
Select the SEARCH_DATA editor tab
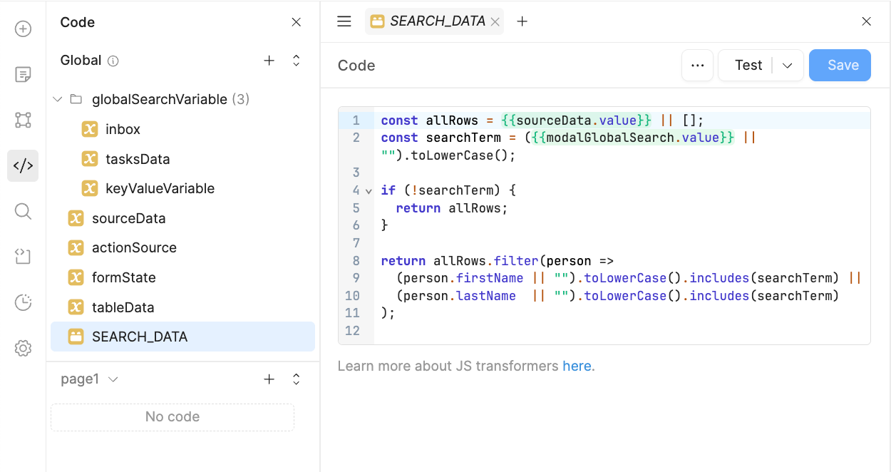pos(436,21)
